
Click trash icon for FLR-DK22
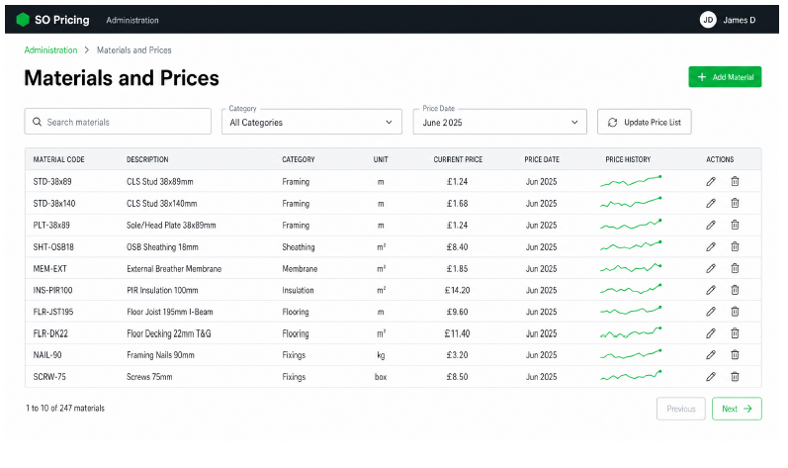click(735, 333)
